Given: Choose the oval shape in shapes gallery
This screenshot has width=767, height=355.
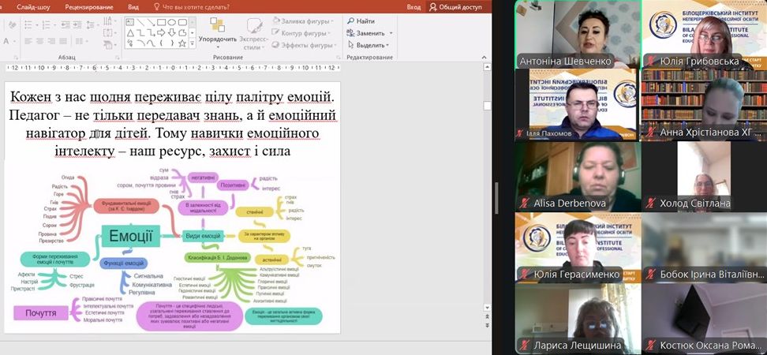Looking at the screenshot, I should 171,22.
